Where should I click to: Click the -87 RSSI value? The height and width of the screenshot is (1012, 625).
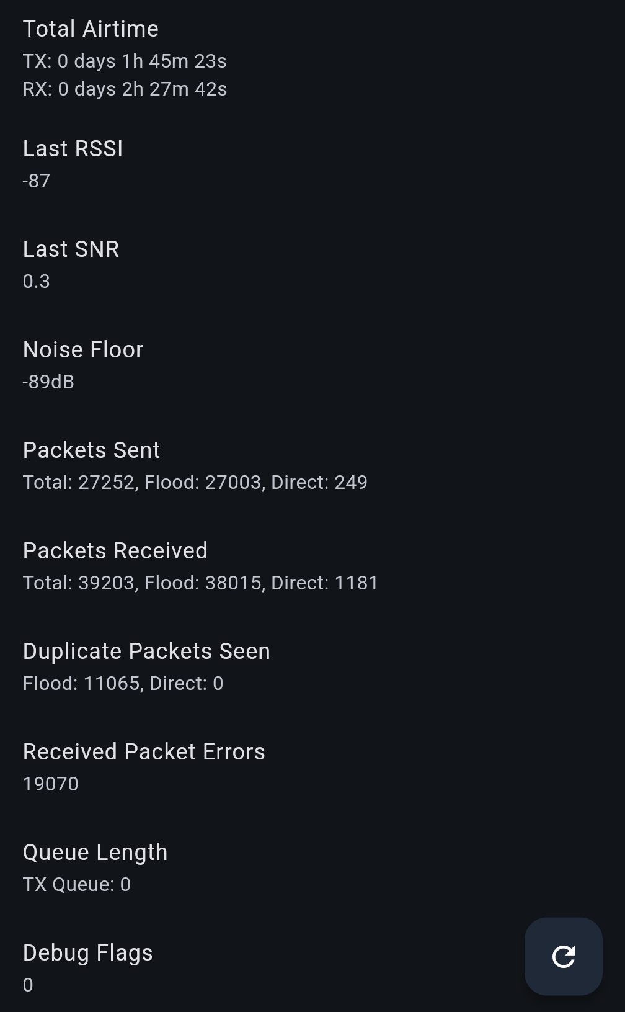click(x=37, y=181)
